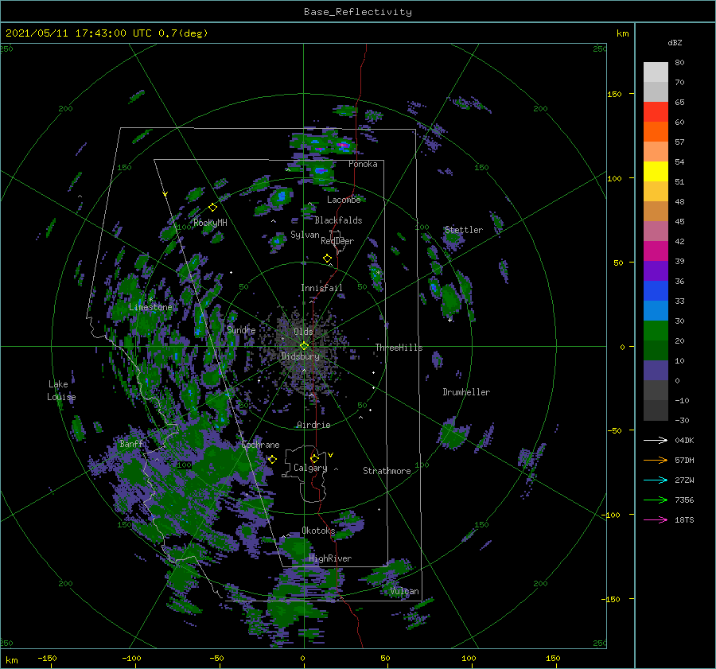
Task: Click the 7356 legend label
Action: [684, 500]
